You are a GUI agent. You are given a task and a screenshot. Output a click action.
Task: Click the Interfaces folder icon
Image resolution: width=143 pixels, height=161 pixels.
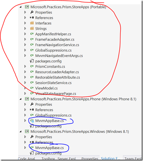pyautogui.click(x=32, y=23)
